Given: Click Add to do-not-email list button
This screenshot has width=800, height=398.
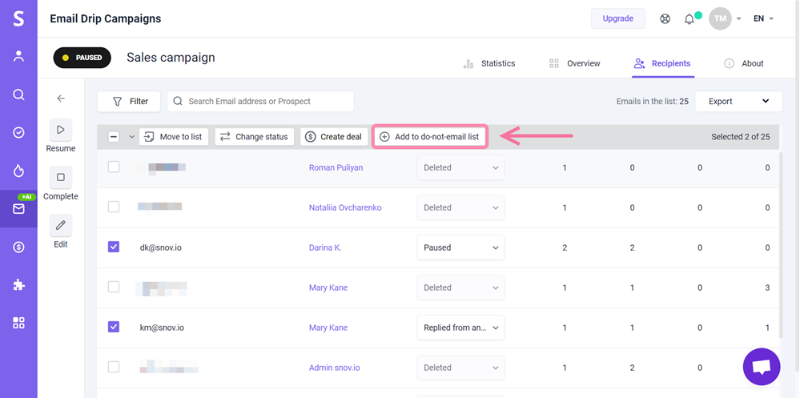Looking at the screenshot, I should coord(430,137).
